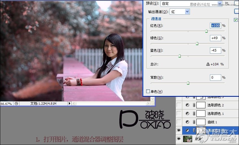Click the 绿色 slider handle
The height and width of the screenshot is (145, 239).
point(197,43)
